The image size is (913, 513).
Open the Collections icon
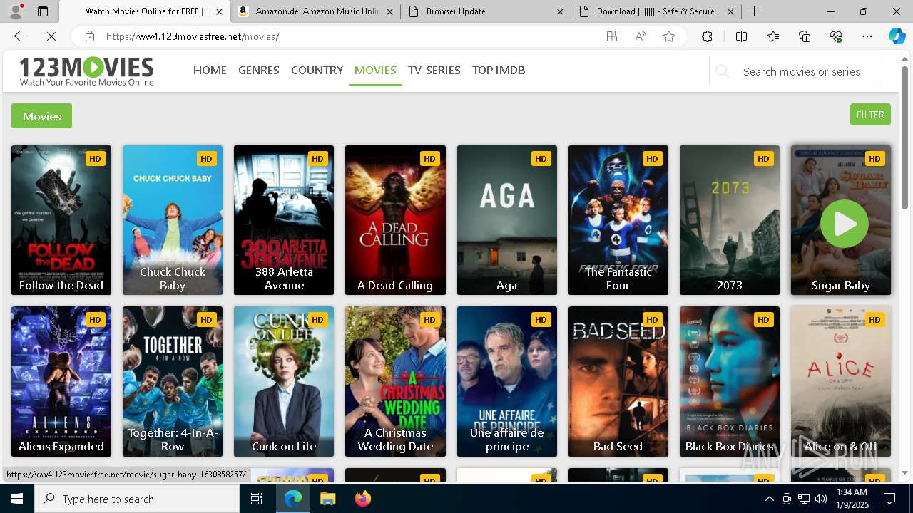805,36
